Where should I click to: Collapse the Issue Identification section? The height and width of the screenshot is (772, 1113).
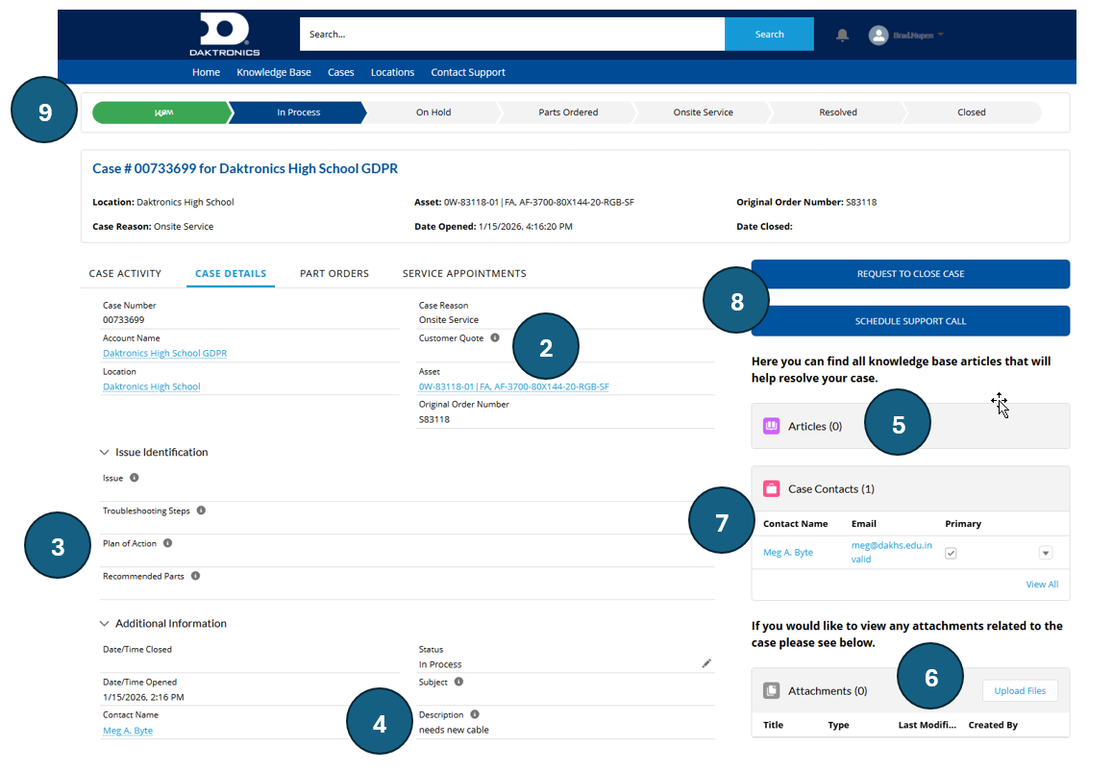(105, 453)
